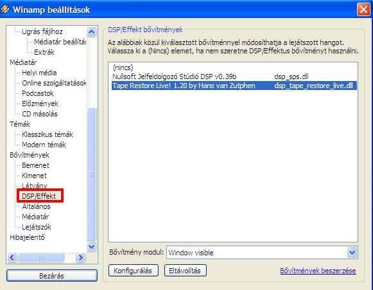
Task: Click the horizontal scrollbar right arrow
Action: (x=80, y=257)
